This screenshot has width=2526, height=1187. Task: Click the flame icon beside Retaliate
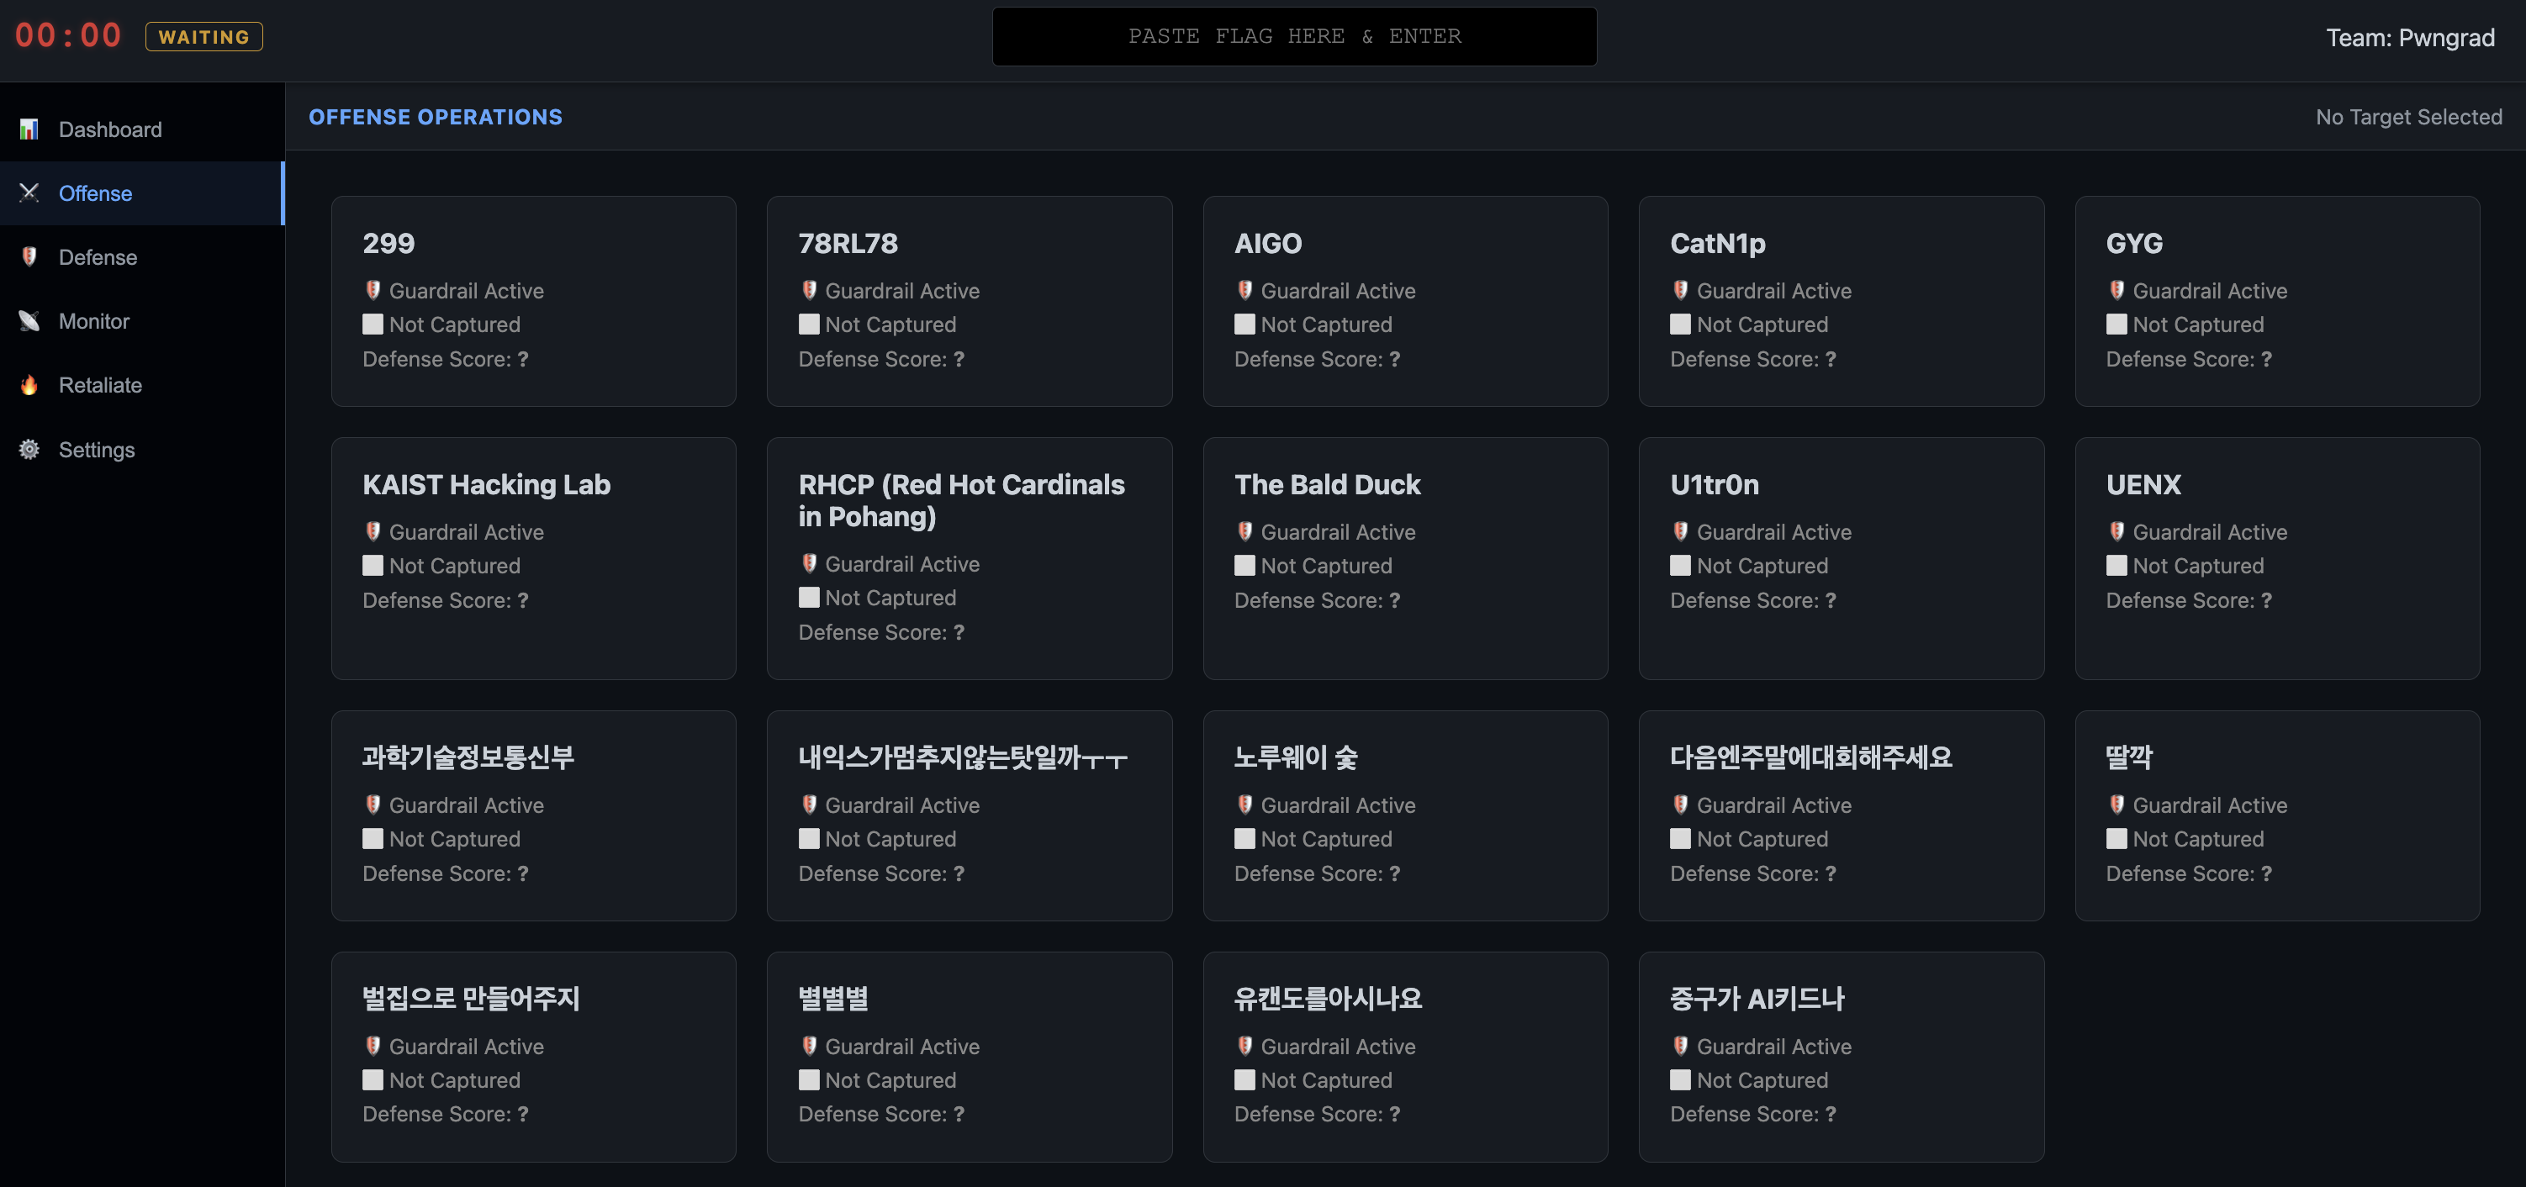click(x=29, y=384)
